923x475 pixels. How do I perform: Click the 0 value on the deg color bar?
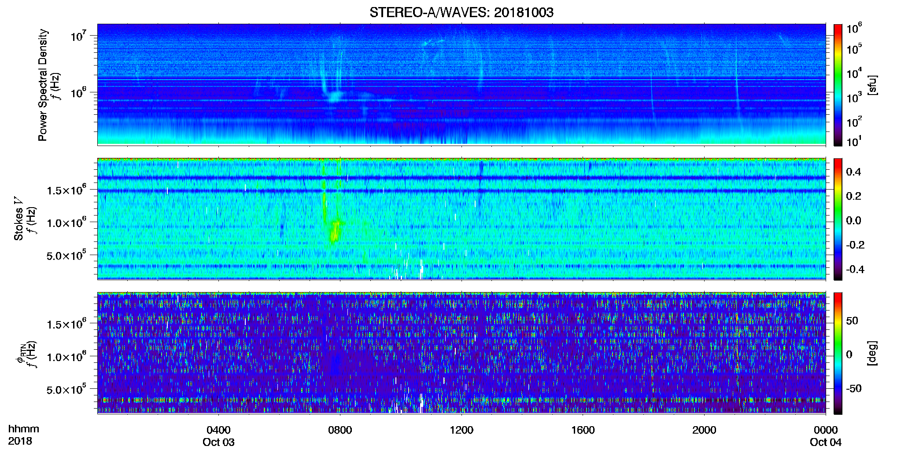tap(849, 354)
